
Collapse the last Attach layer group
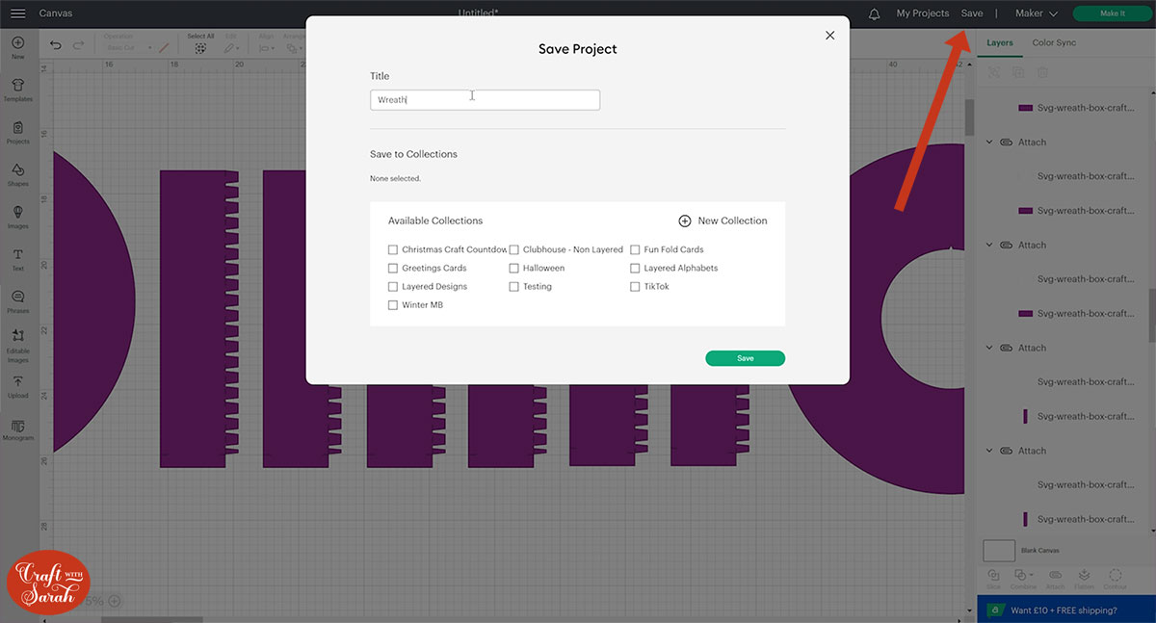coord(989,451)
